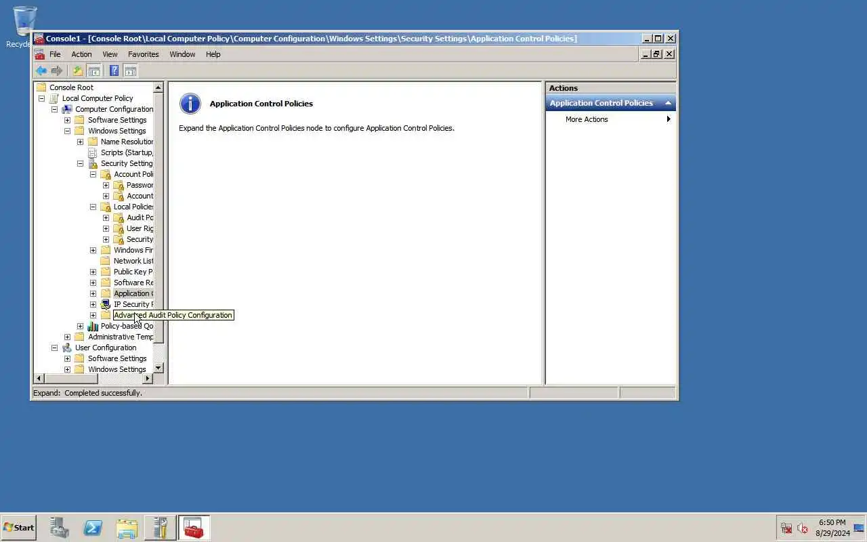This screenshot has height=542, width=867.
Task: Open Windows Explorer from the taskbar
Action: (127, 528)
